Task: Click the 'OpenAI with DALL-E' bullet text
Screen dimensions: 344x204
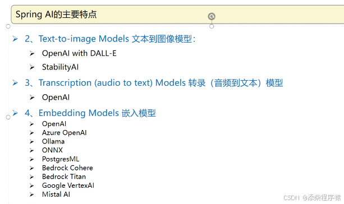Action: click(x=79, y=53)
